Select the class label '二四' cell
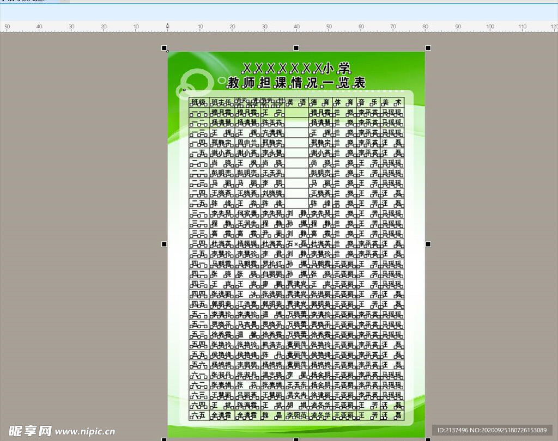The width and height of the screenshot is (558, 441). tap(199, 193)
